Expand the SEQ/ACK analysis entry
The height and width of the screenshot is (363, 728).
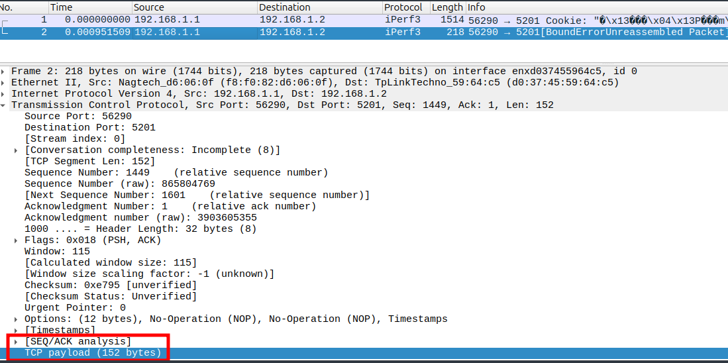[x=17, y=342]
